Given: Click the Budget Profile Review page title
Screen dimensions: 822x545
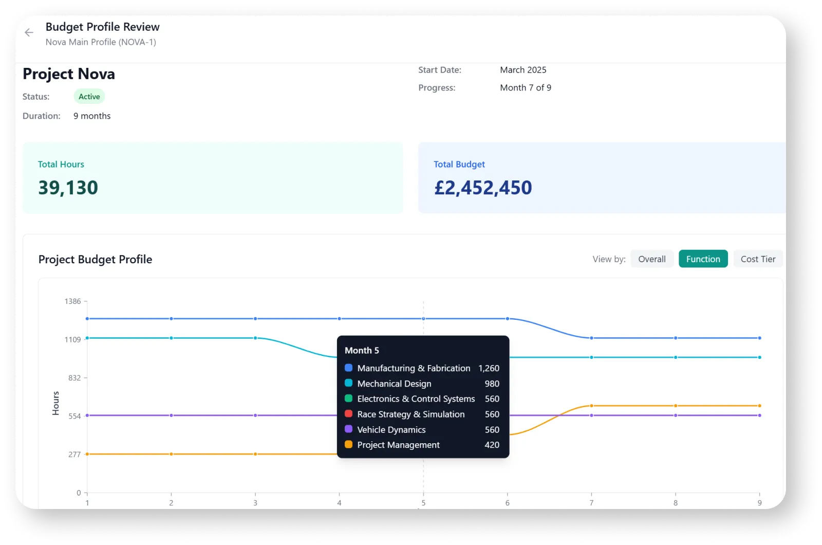Looking at the screenshot, I should [102, 27].
